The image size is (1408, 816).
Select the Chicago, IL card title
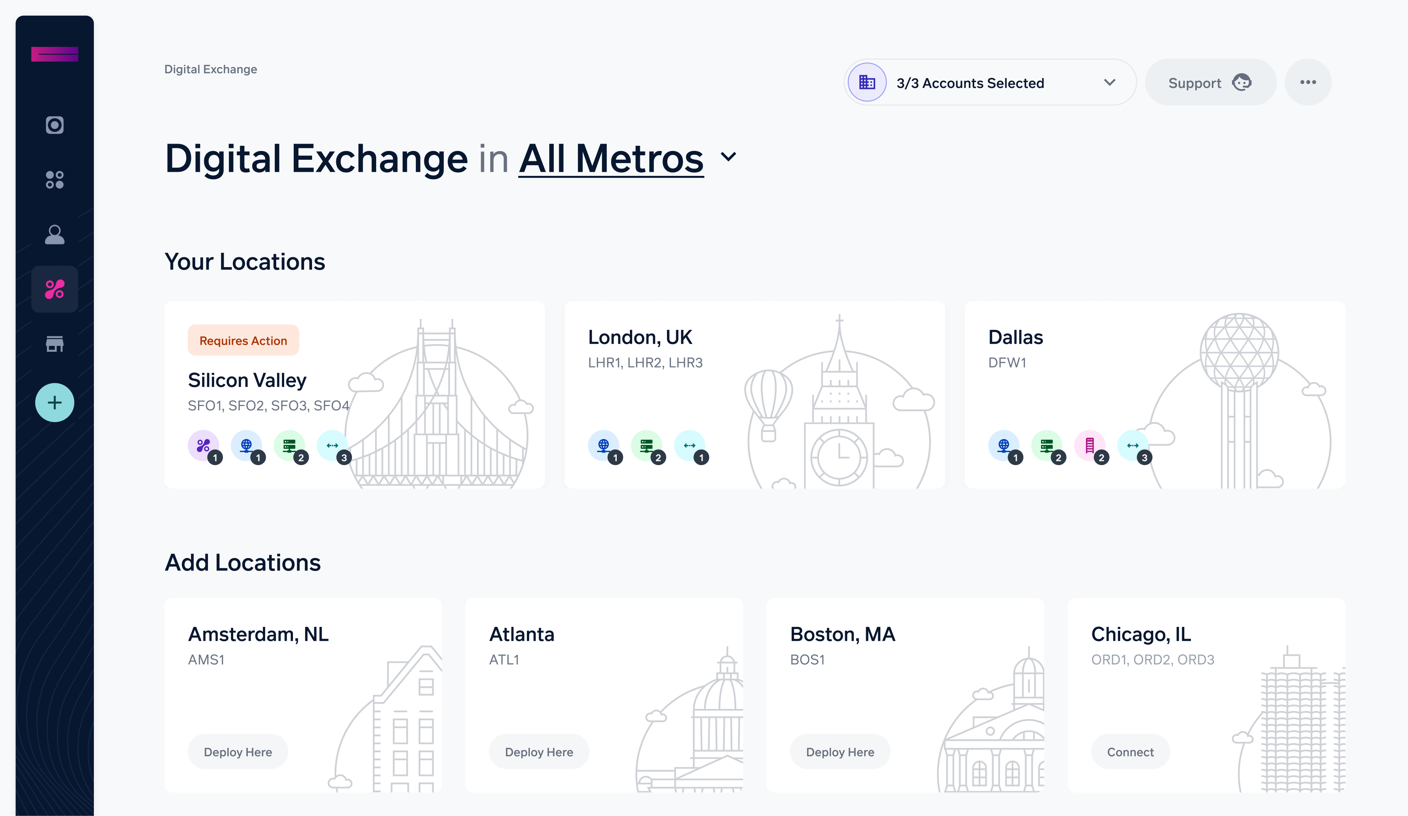(1141, 635)
